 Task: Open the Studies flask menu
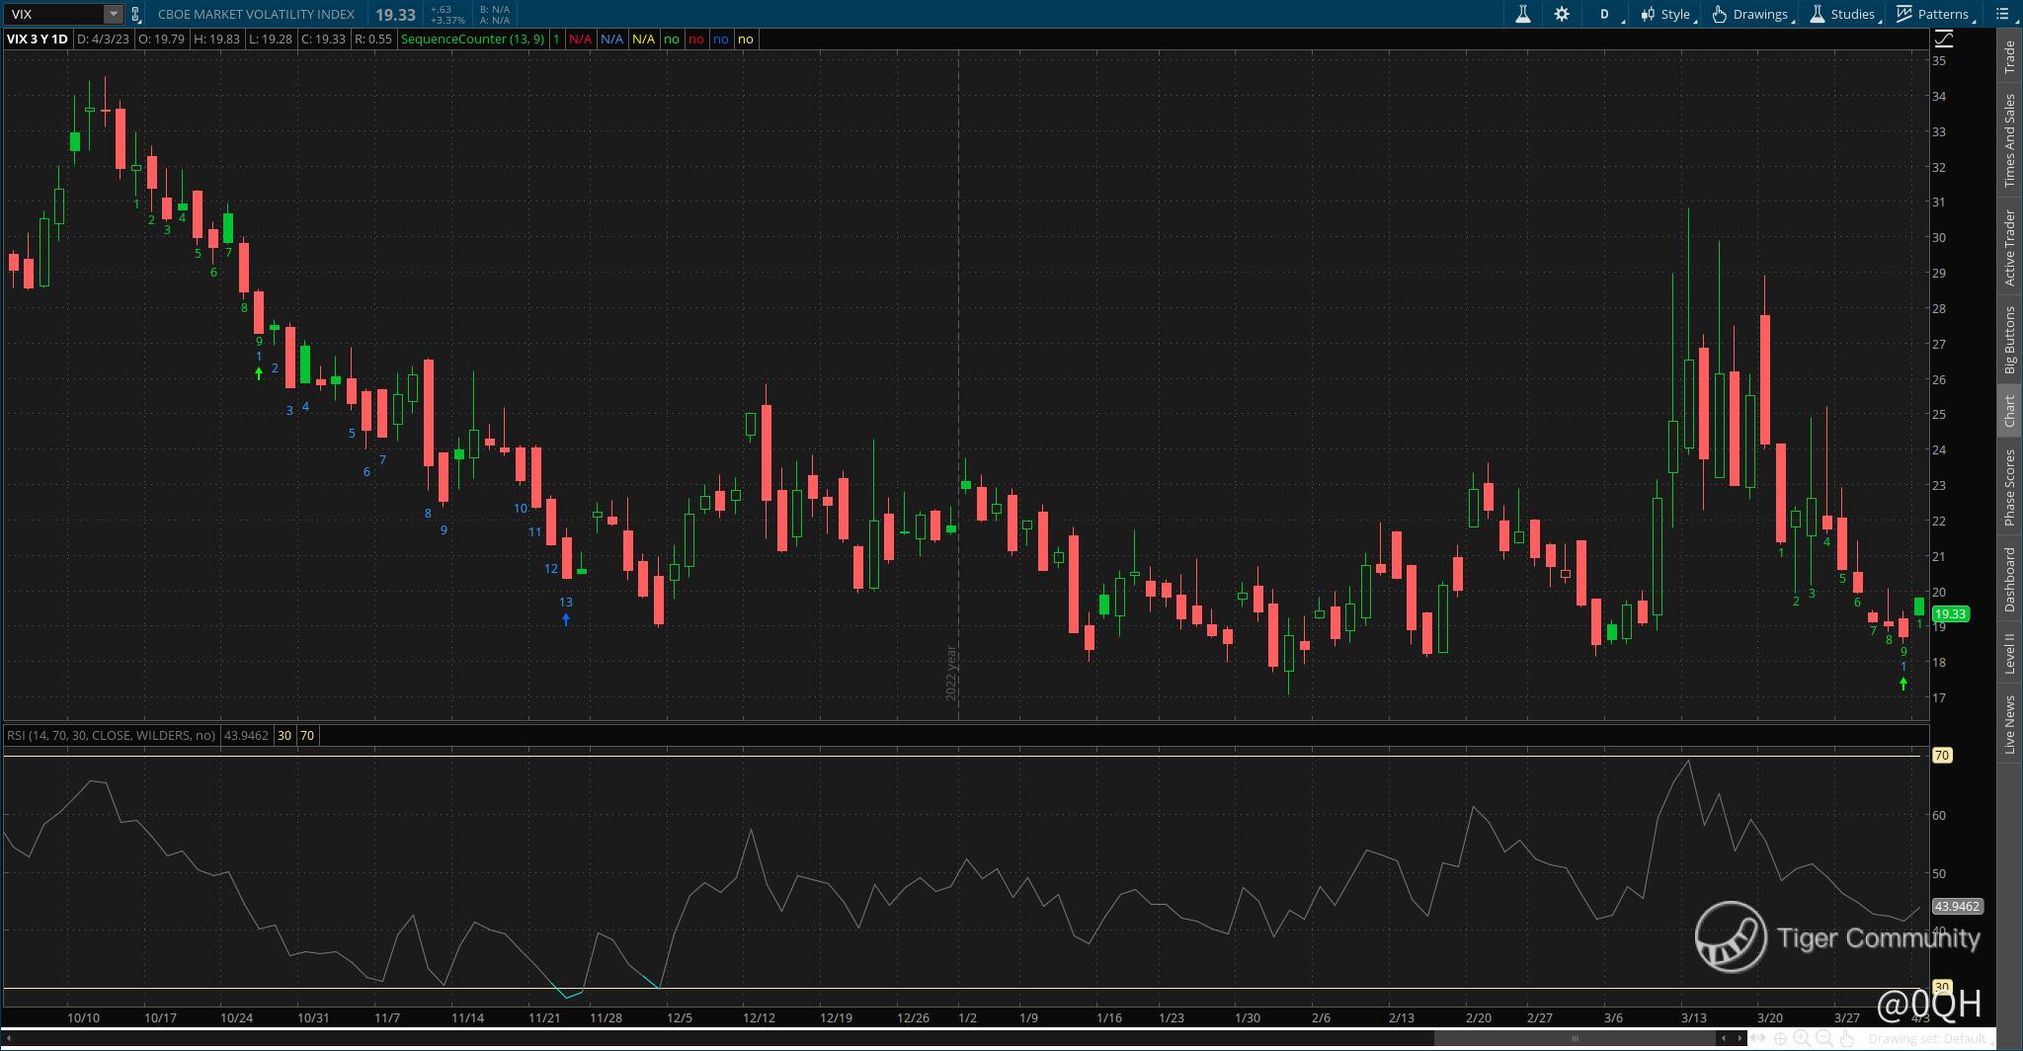1843,14
